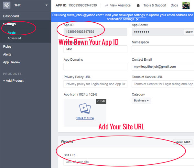Click + Add Product
194x168 pixels.
point(13,81)
